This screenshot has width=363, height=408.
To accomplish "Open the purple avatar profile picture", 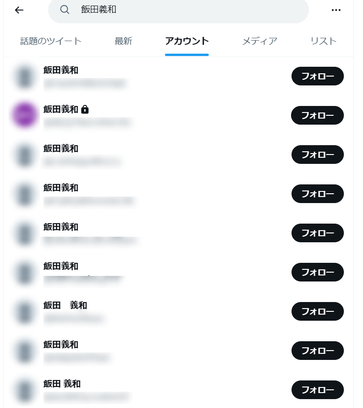I will 24,115.
